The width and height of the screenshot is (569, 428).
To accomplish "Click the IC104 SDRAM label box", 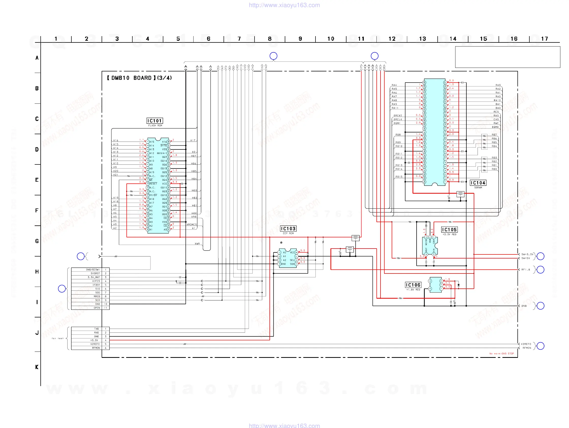I will 478,183.
